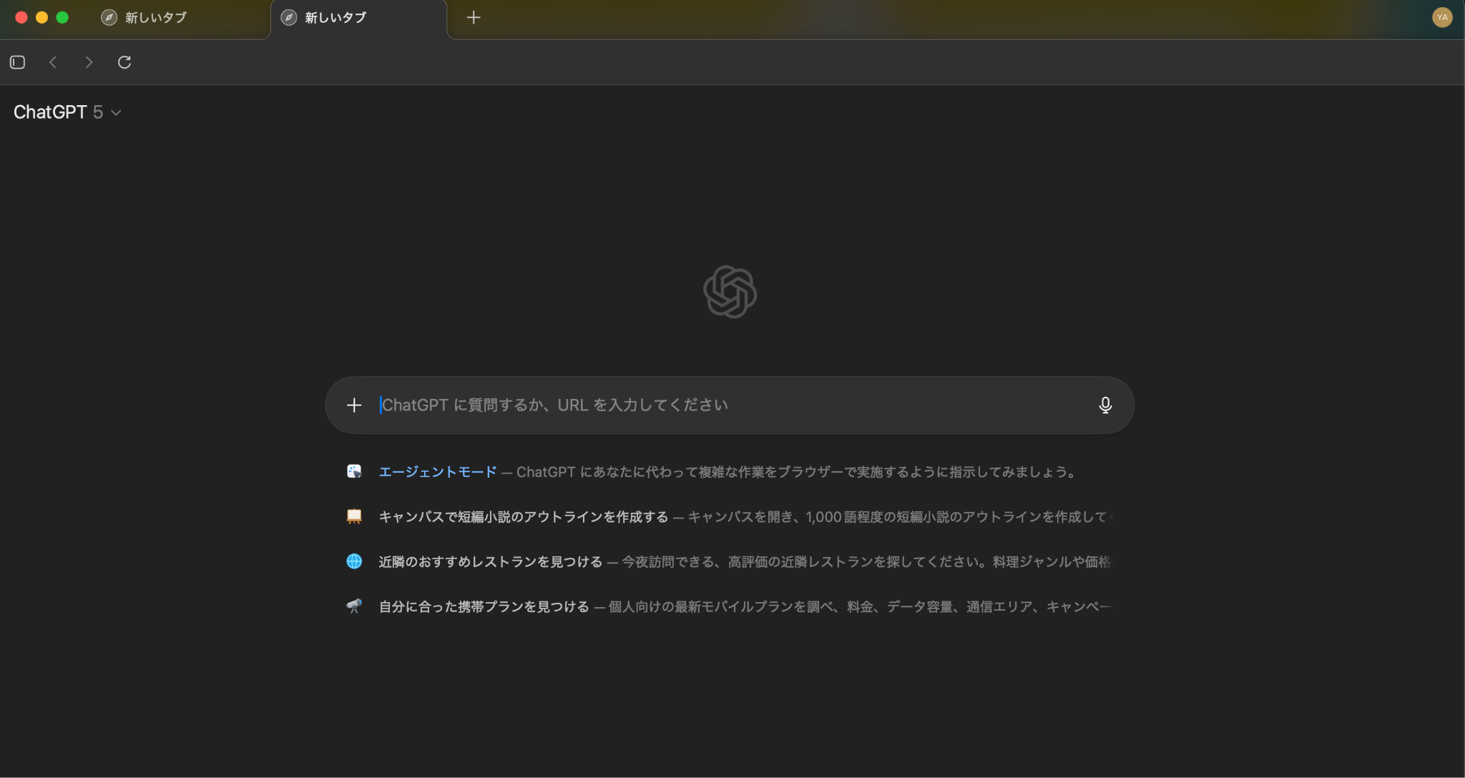Image resolution: width=1465 pixels, height=778 pixels.
Task: Switch to the first 新しいタブ tab
Action: tap(156, 18)
